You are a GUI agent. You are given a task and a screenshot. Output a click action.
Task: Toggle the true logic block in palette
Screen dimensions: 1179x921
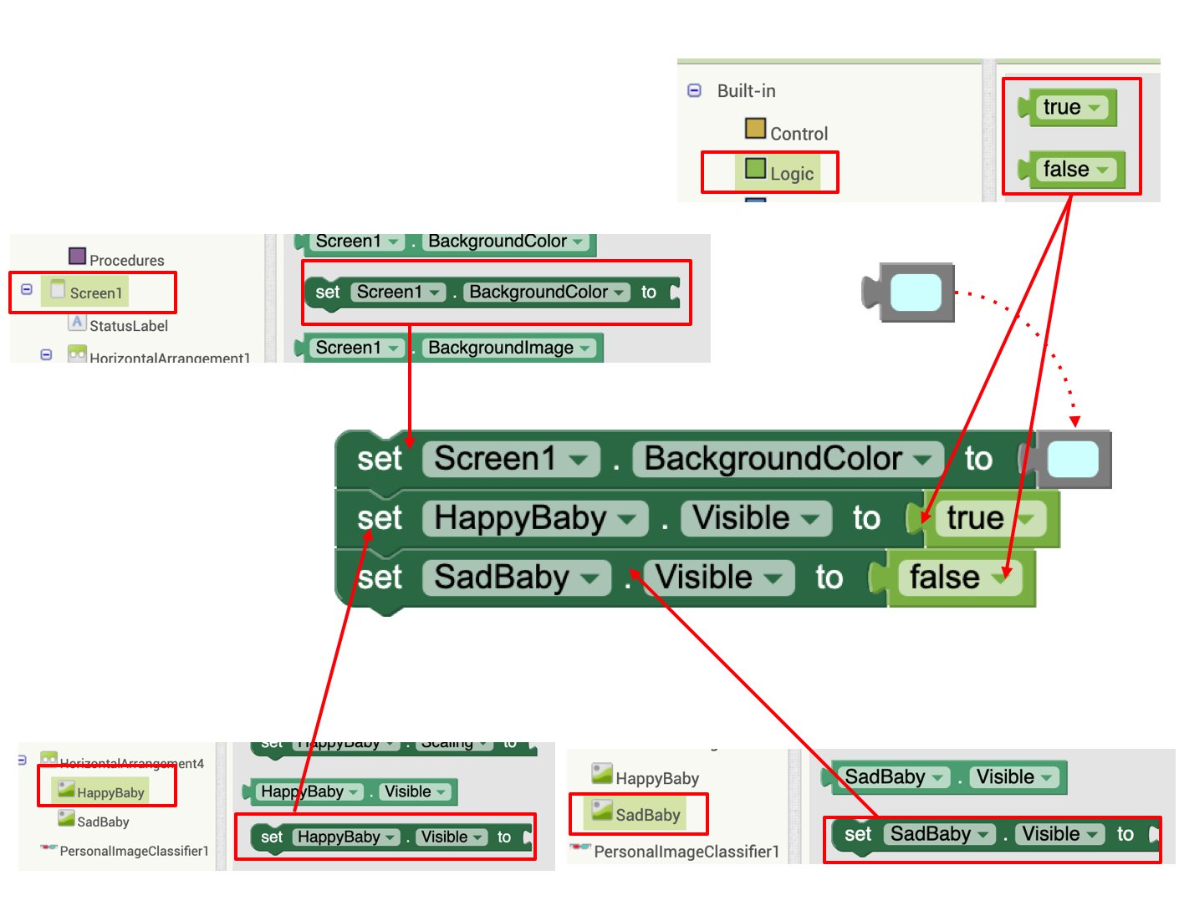(1068, 107)
